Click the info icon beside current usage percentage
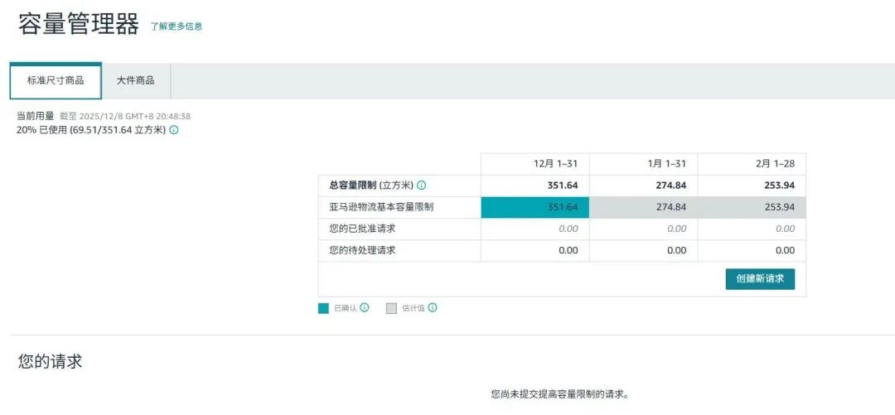895x415 pixels. click(x=174, y=130)
